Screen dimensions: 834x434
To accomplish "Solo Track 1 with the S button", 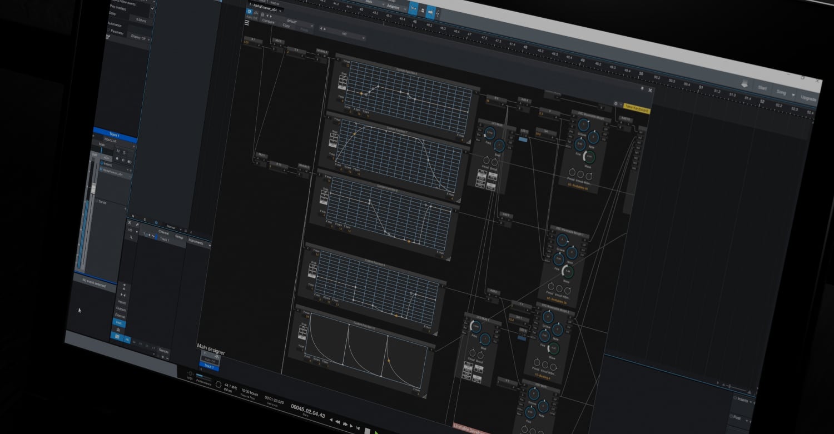I will tap(124, 153).
